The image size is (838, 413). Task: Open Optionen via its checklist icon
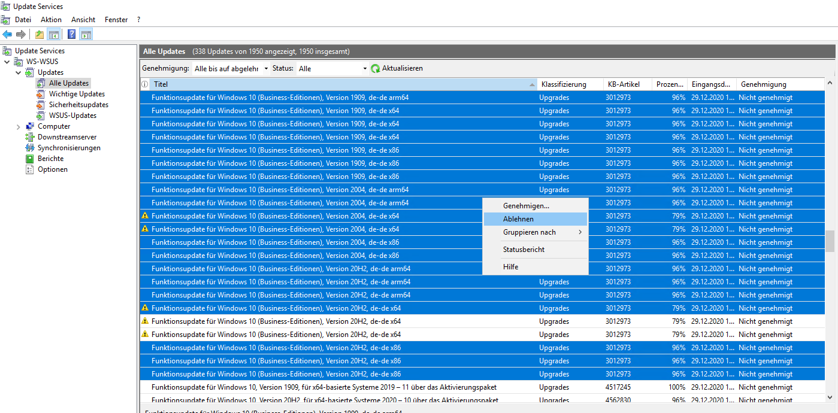point(30,169)
